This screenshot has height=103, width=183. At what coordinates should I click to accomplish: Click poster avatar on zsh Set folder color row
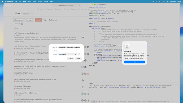coord(82,80)
